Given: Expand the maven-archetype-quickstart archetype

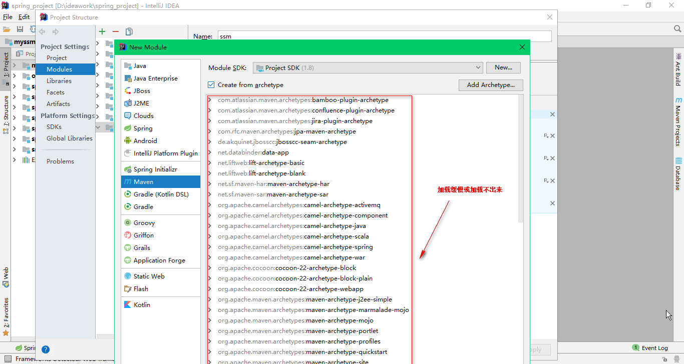Looking at the screenshot, I should (x=210, y=352).
